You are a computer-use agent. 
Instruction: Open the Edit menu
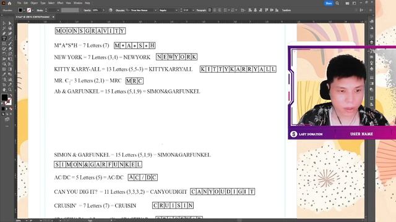click(x=26, y=3)
